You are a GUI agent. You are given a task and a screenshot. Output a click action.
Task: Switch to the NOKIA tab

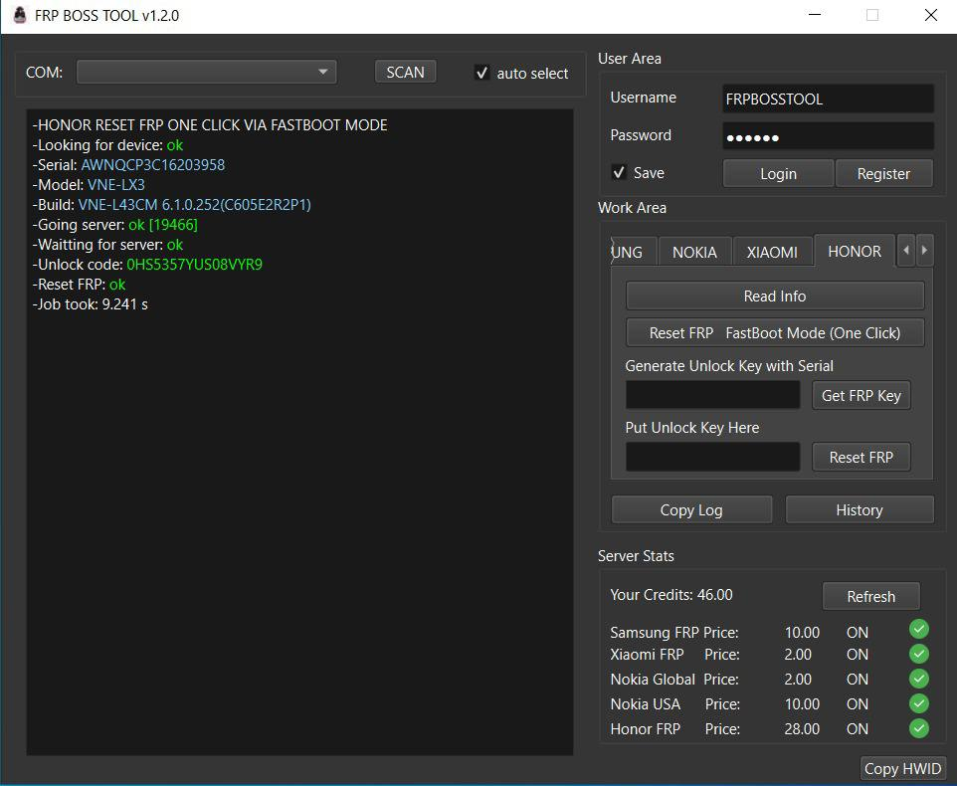coord(694,252)
